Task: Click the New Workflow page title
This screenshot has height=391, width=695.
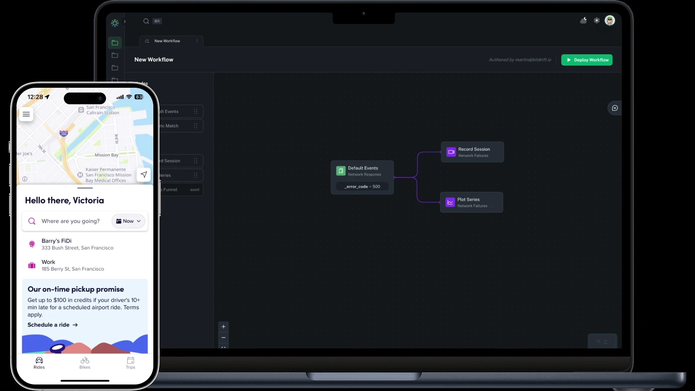Action: [154, 60]
